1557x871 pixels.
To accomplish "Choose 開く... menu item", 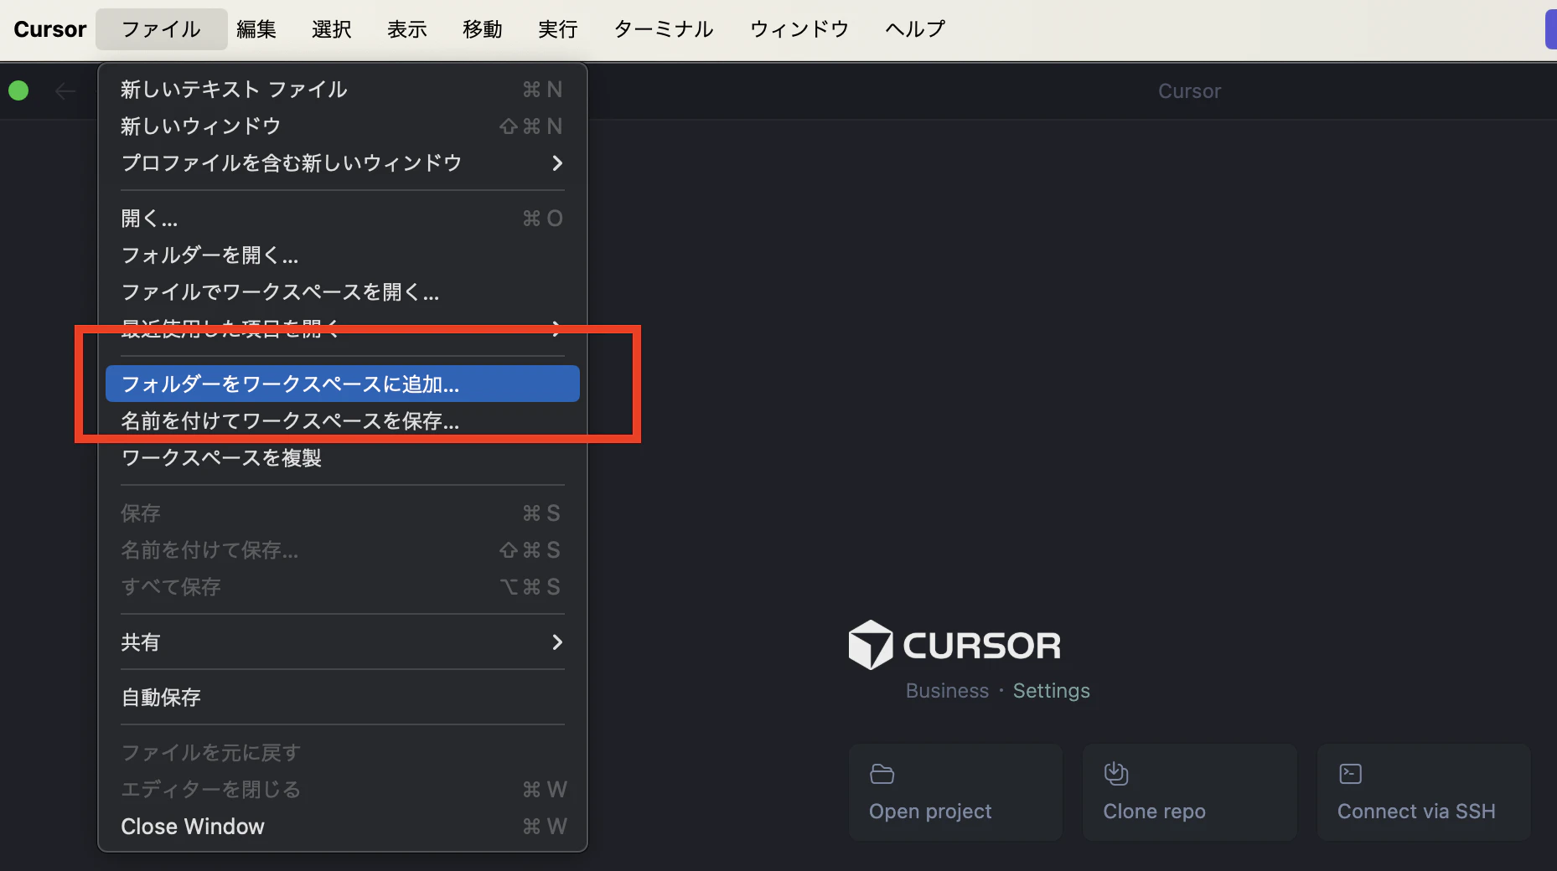I will point(343,219).
